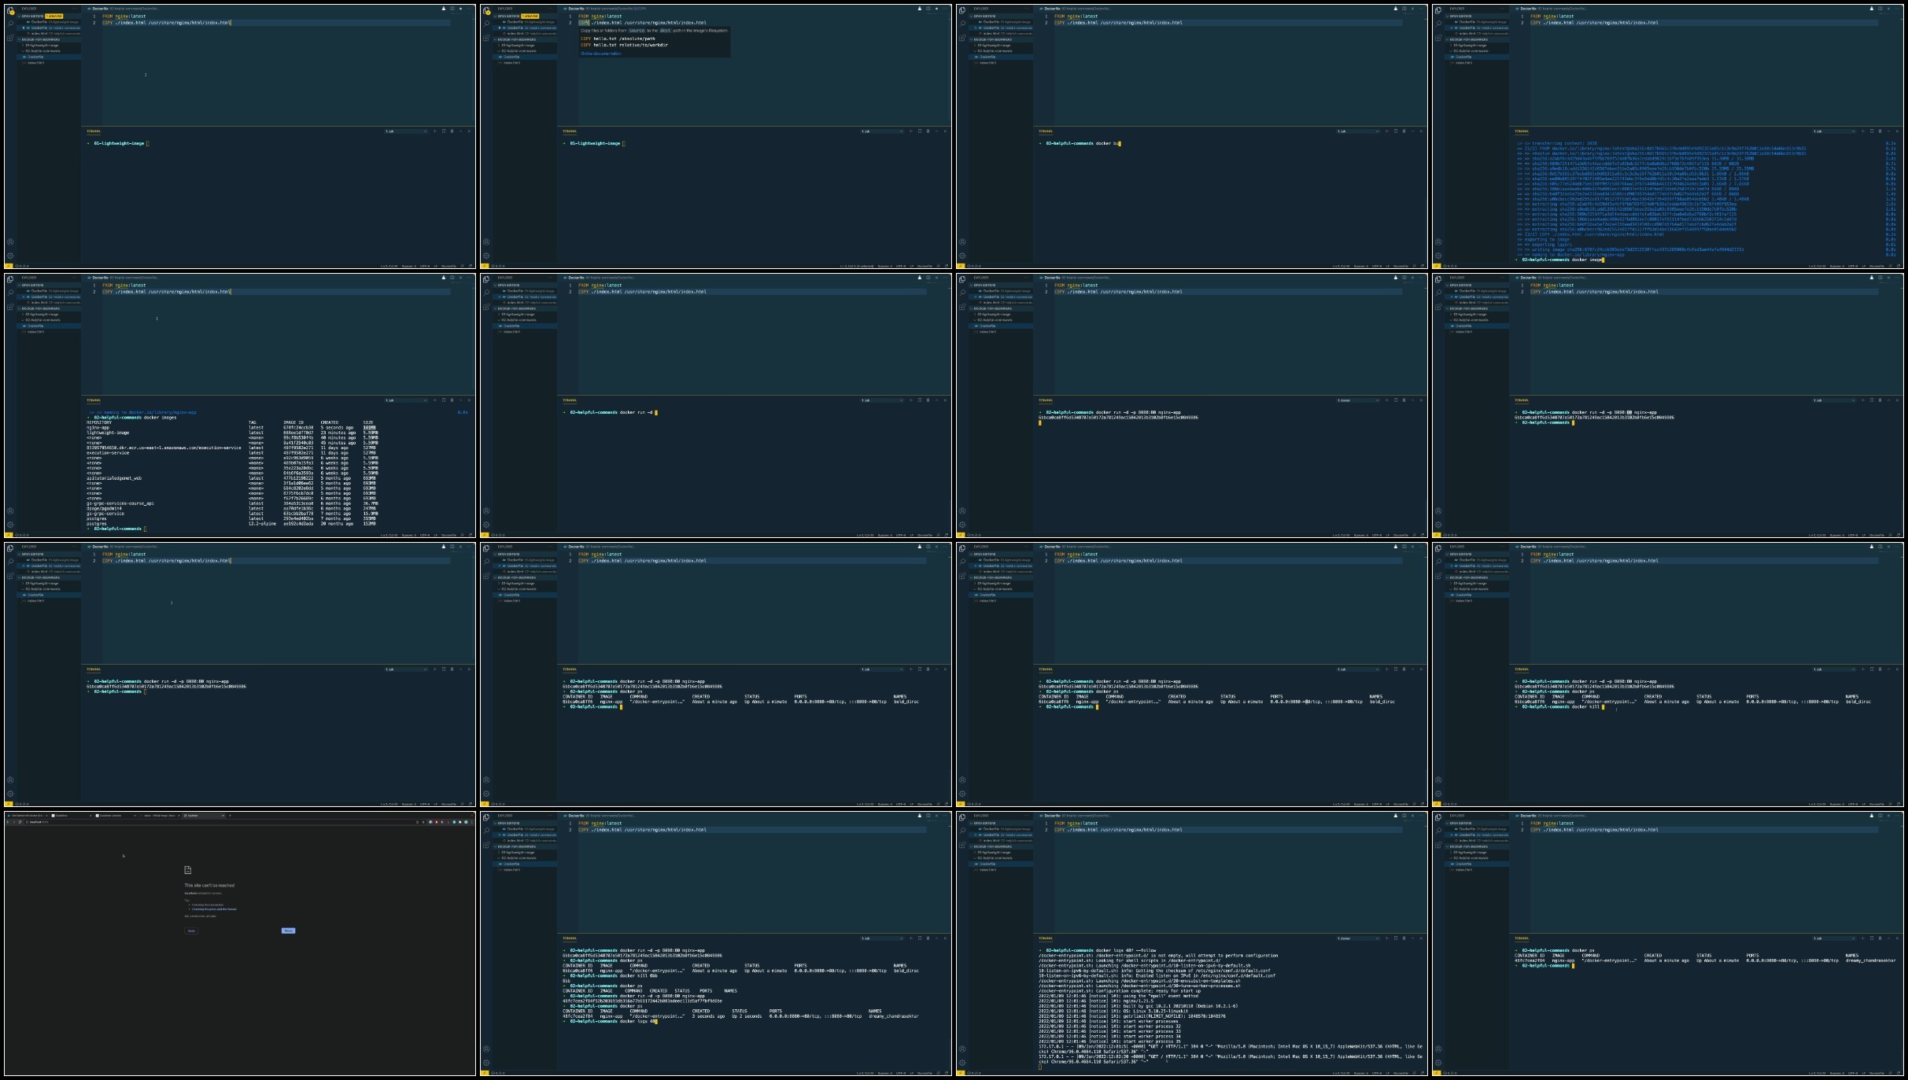Expand 01-lightweight-image folder in the COPY tooltip frame
1908x1080 pixels.
click(518, 46)
